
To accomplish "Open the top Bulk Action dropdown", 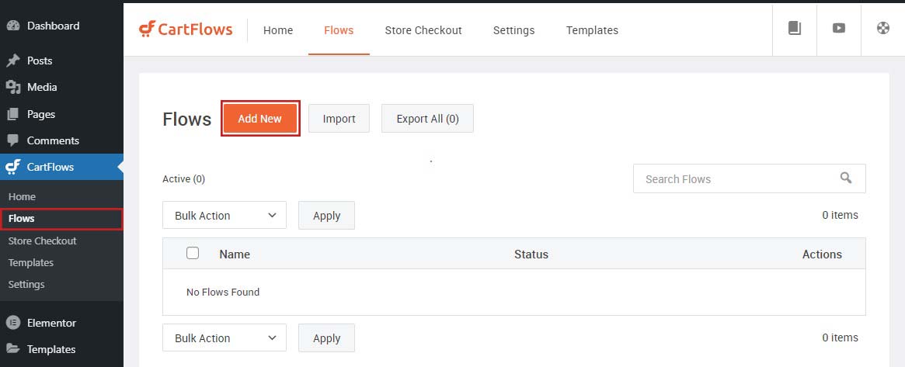I will click(225, 215).
